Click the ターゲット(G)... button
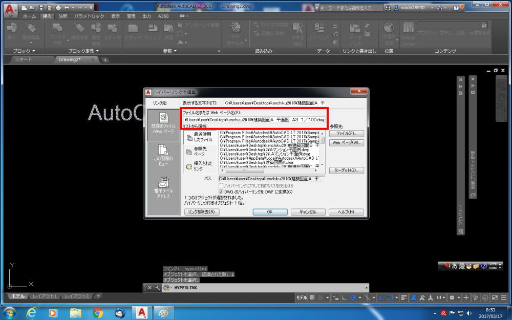The width and height of the screenshot is (512, 320). [x=346, y=170]
